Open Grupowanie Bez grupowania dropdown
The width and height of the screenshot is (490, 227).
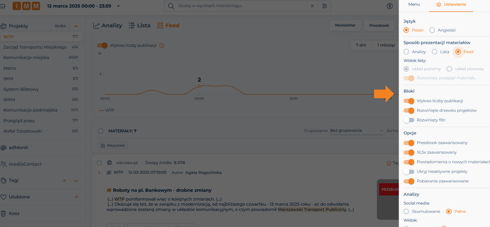tap(357, 131)
